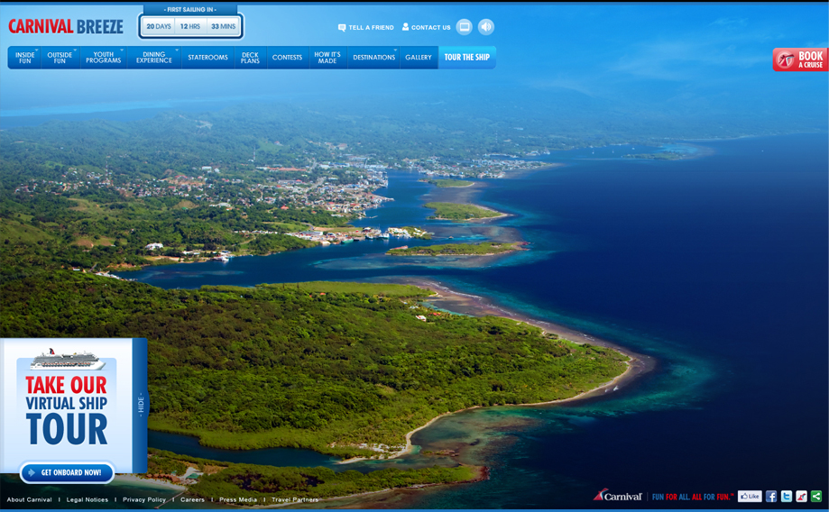The height and width of the screenshot is (512, 829).
Task: Click the cruise ship image in tour panel
Action: (67, 361)
